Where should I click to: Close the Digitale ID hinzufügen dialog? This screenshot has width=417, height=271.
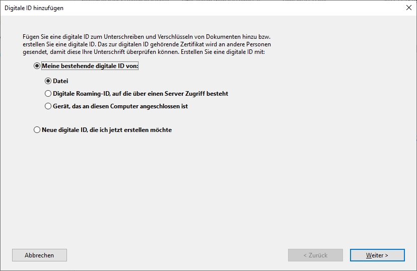point(408,8)
